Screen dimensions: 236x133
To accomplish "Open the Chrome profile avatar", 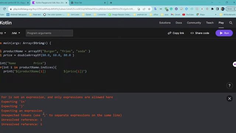I will (223, 9).
